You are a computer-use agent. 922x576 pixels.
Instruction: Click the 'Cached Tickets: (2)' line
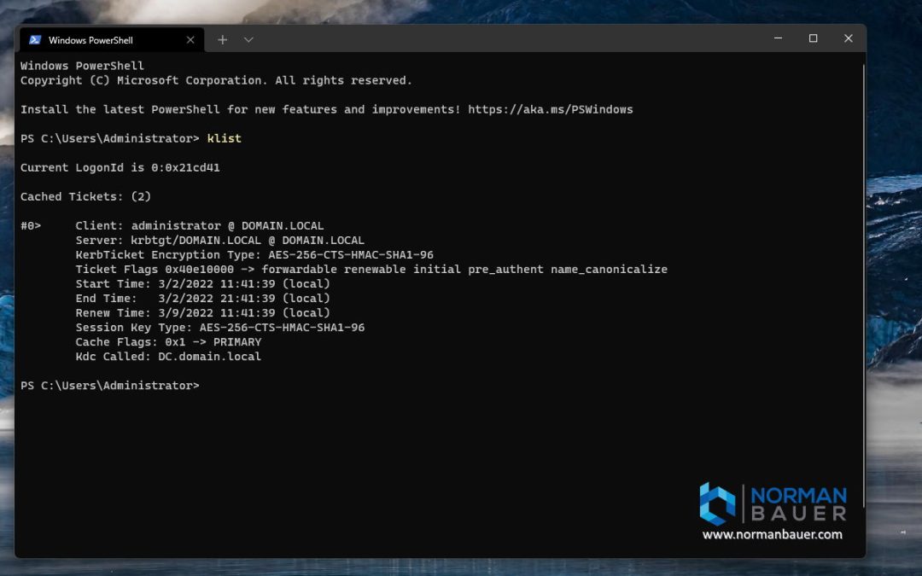pyautogui.click(x=86, y=197)
